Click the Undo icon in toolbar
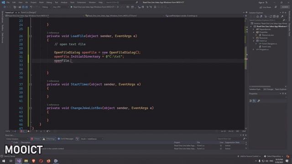 coord(31,7)
